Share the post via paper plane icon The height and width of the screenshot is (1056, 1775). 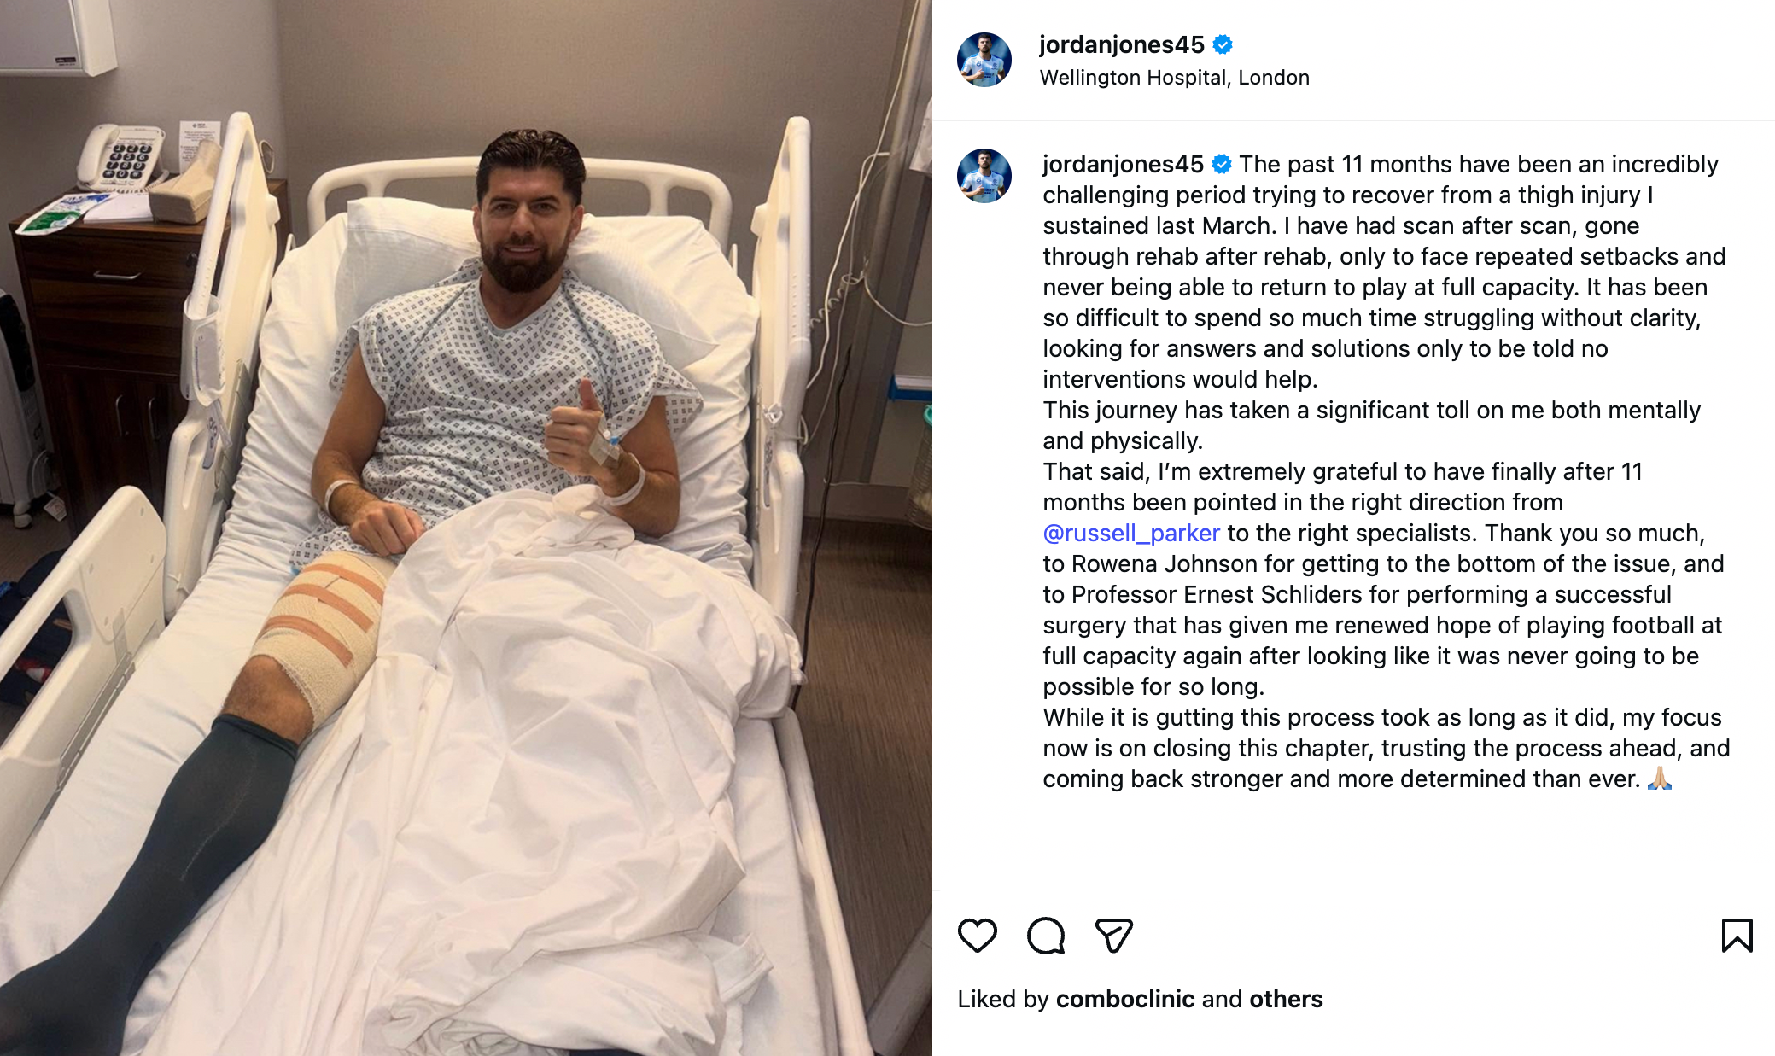point(1113,936)
